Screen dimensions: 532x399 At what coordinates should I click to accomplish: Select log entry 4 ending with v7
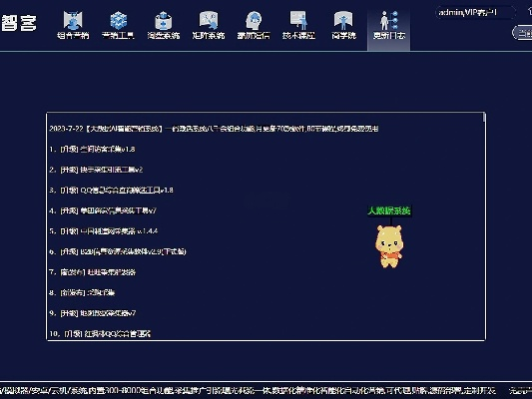[103, 210]
